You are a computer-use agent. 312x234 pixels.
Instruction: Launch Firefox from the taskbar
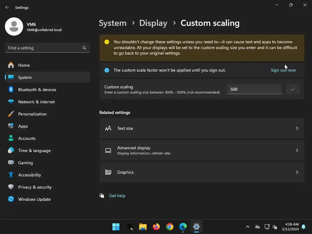pos(156,227)
